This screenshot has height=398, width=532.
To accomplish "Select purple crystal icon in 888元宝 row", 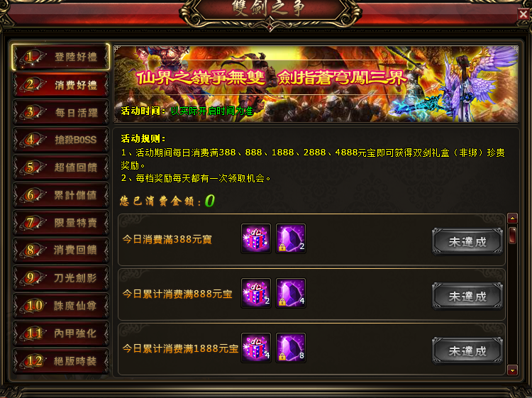I will click(x=291, y=293).
